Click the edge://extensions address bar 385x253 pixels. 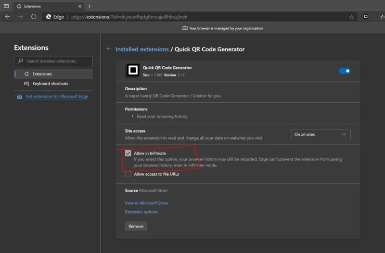(199, 17)
